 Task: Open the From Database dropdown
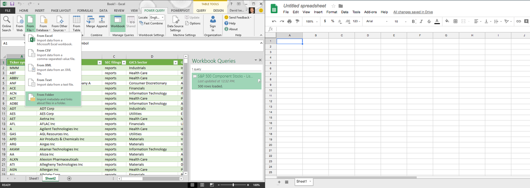[x=43, y=23]
